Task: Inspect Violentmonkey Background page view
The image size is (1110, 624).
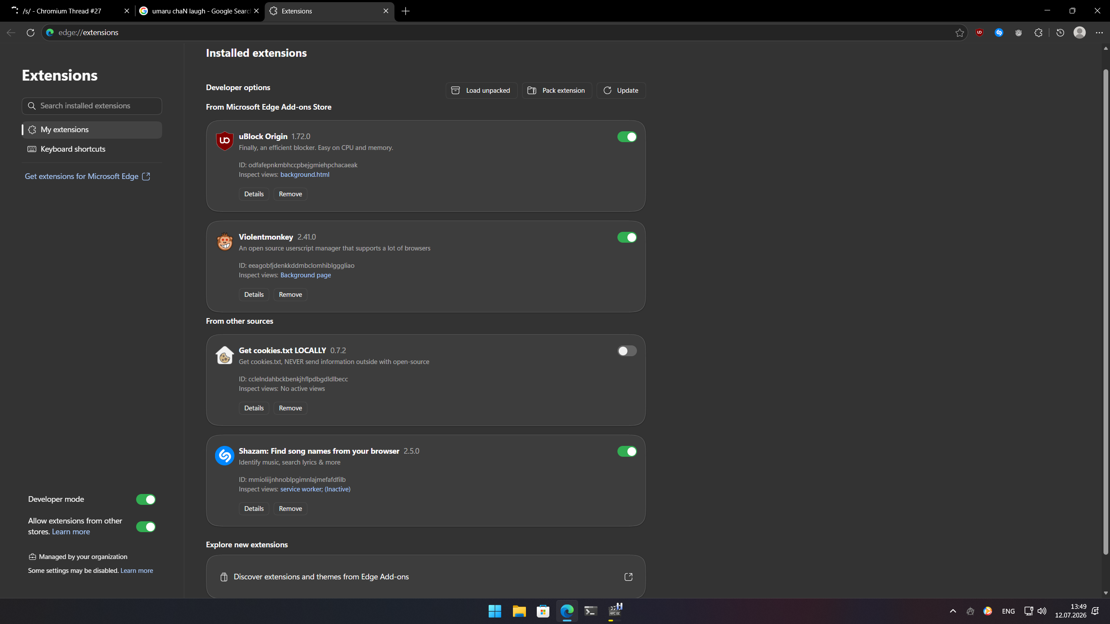Action: [x=306, y=275]
